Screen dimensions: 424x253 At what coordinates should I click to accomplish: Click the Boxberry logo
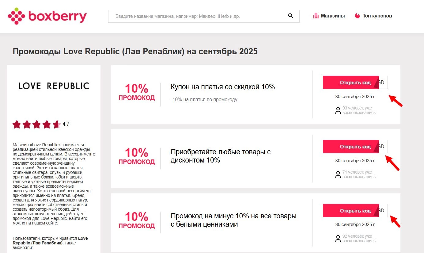(47, 16)
